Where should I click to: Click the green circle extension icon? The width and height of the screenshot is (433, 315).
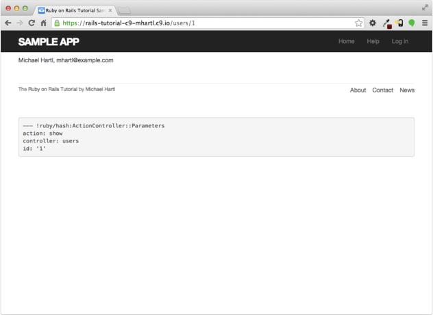click(412, 23)
